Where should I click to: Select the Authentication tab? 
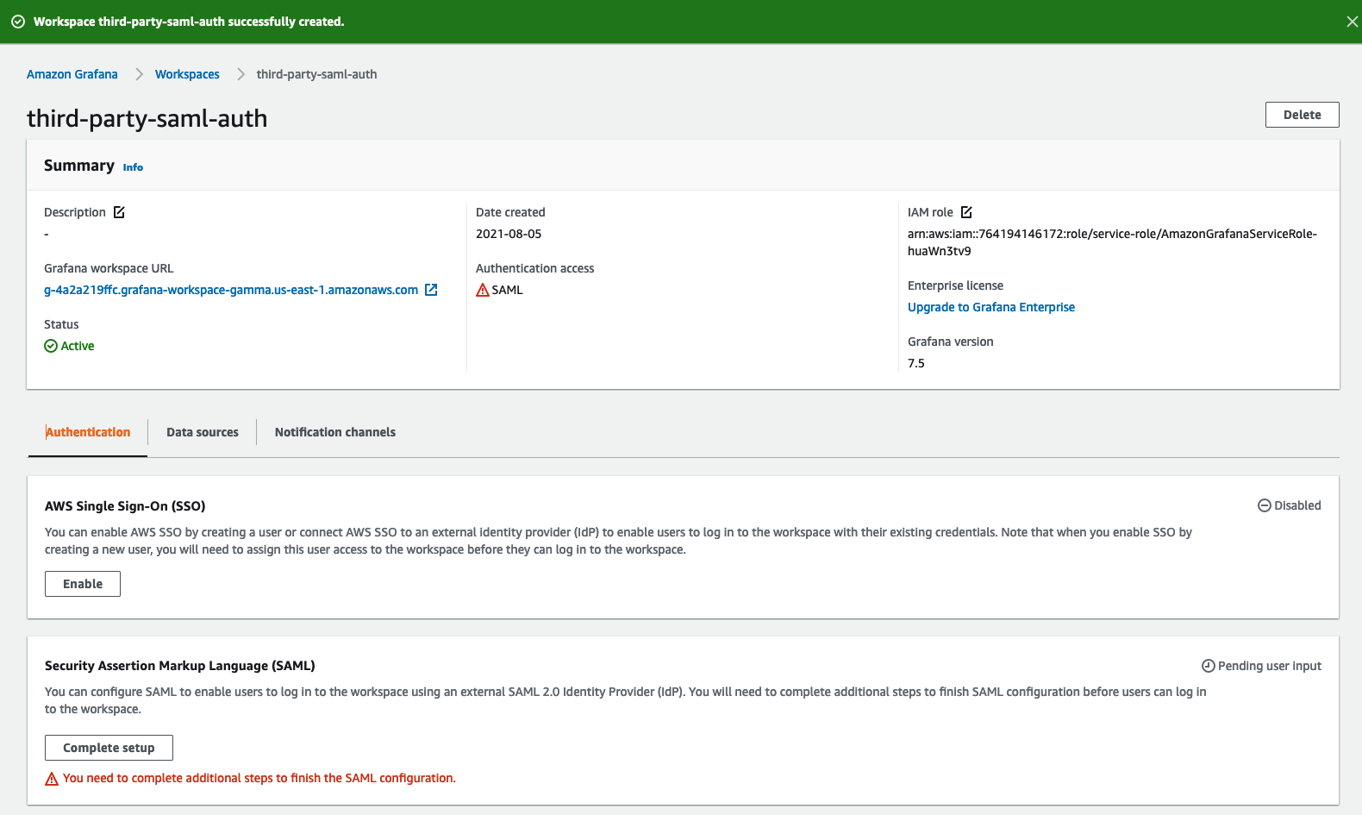tap(88, 432)
